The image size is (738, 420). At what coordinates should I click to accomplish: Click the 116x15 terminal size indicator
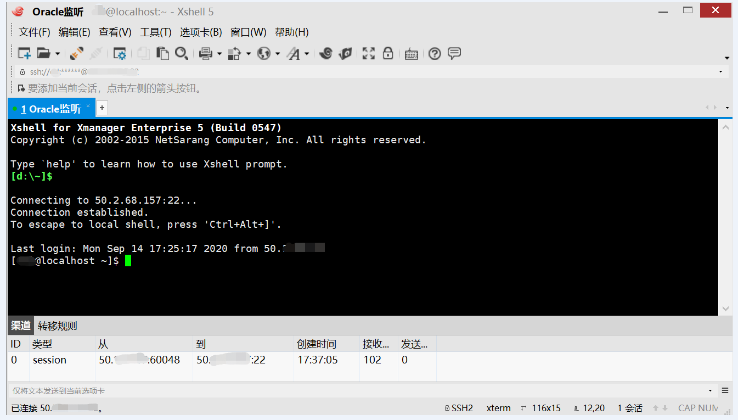coord(540,408)
